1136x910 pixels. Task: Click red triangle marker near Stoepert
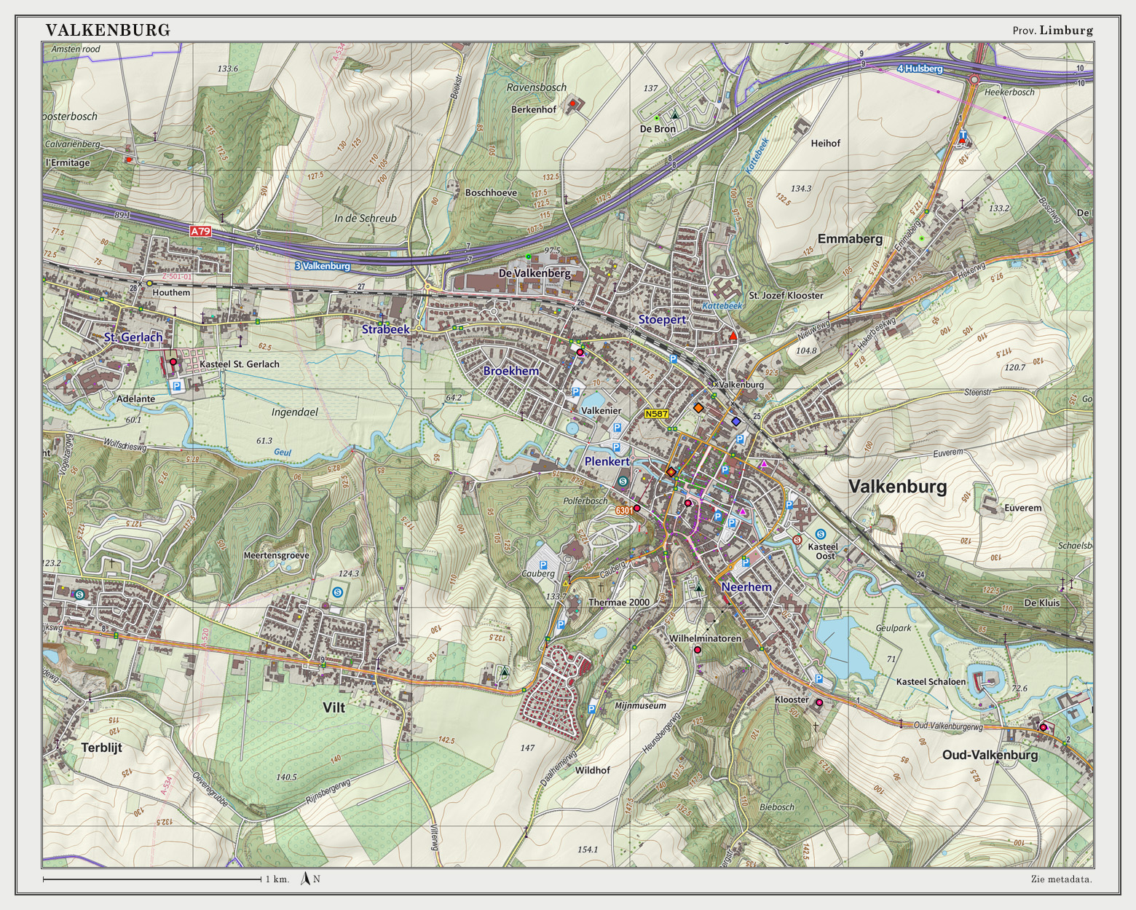[733, 336]
